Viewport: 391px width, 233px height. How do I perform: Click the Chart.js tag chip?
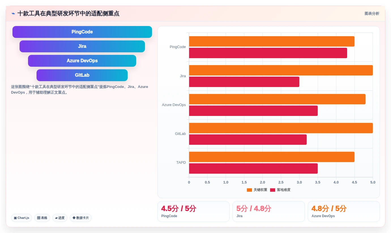22,218
